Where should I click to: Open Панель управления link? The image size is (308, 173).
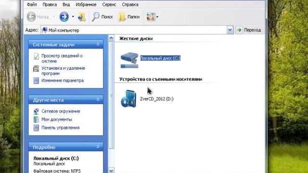coord(60,128)
